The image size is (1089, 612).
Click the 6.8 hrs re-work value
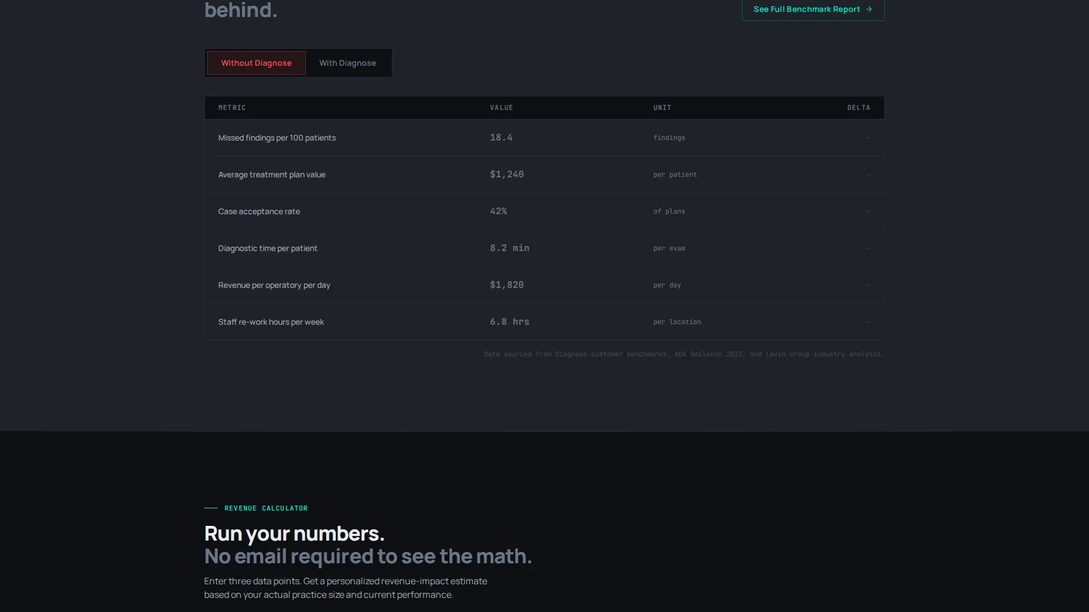[510, 322]
